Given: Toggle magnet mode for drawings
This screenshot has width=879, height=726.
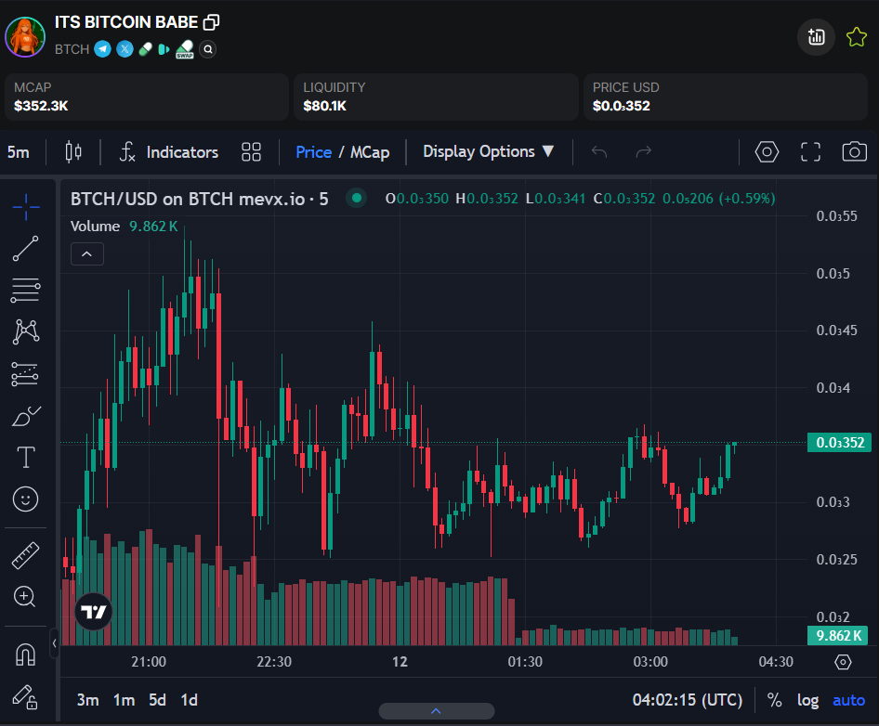Looking at the screenshot, I should (26, 655).
